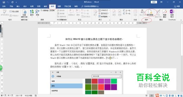Click page count '第1页，共1页' in status bar
Image resolution: width=183 pixels, height=97 pixels.
7,96
